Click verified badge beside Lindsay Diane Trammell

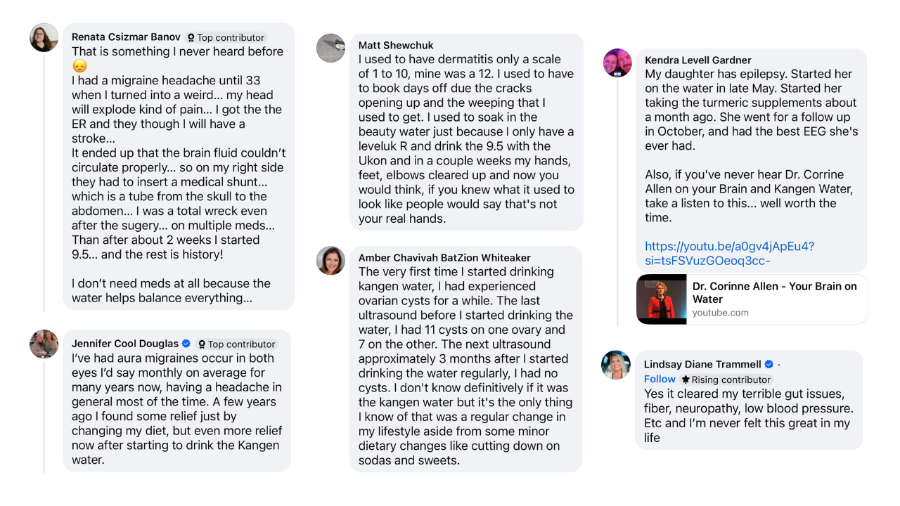769,364
